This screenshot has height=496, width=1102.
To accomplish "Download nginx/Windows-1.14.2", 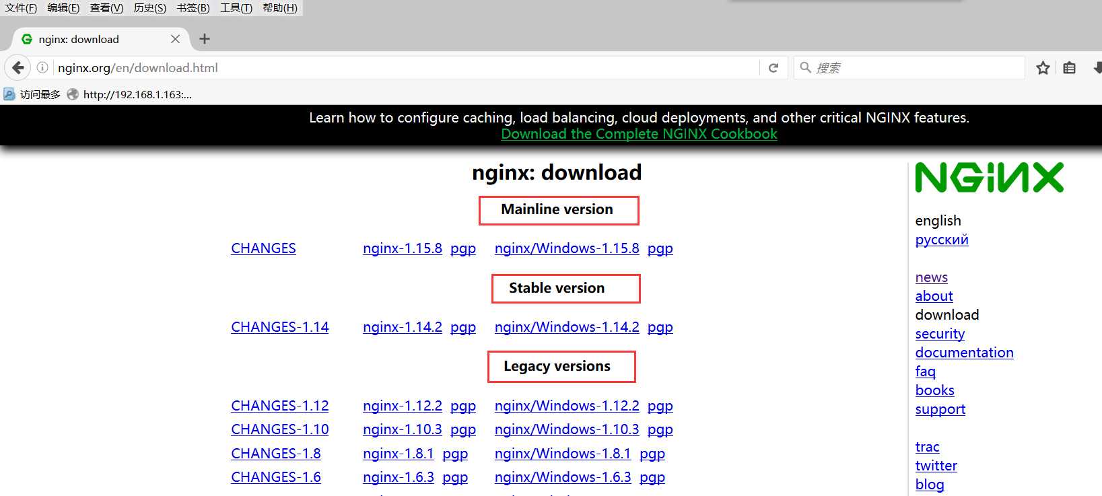I will click(567, 327).
